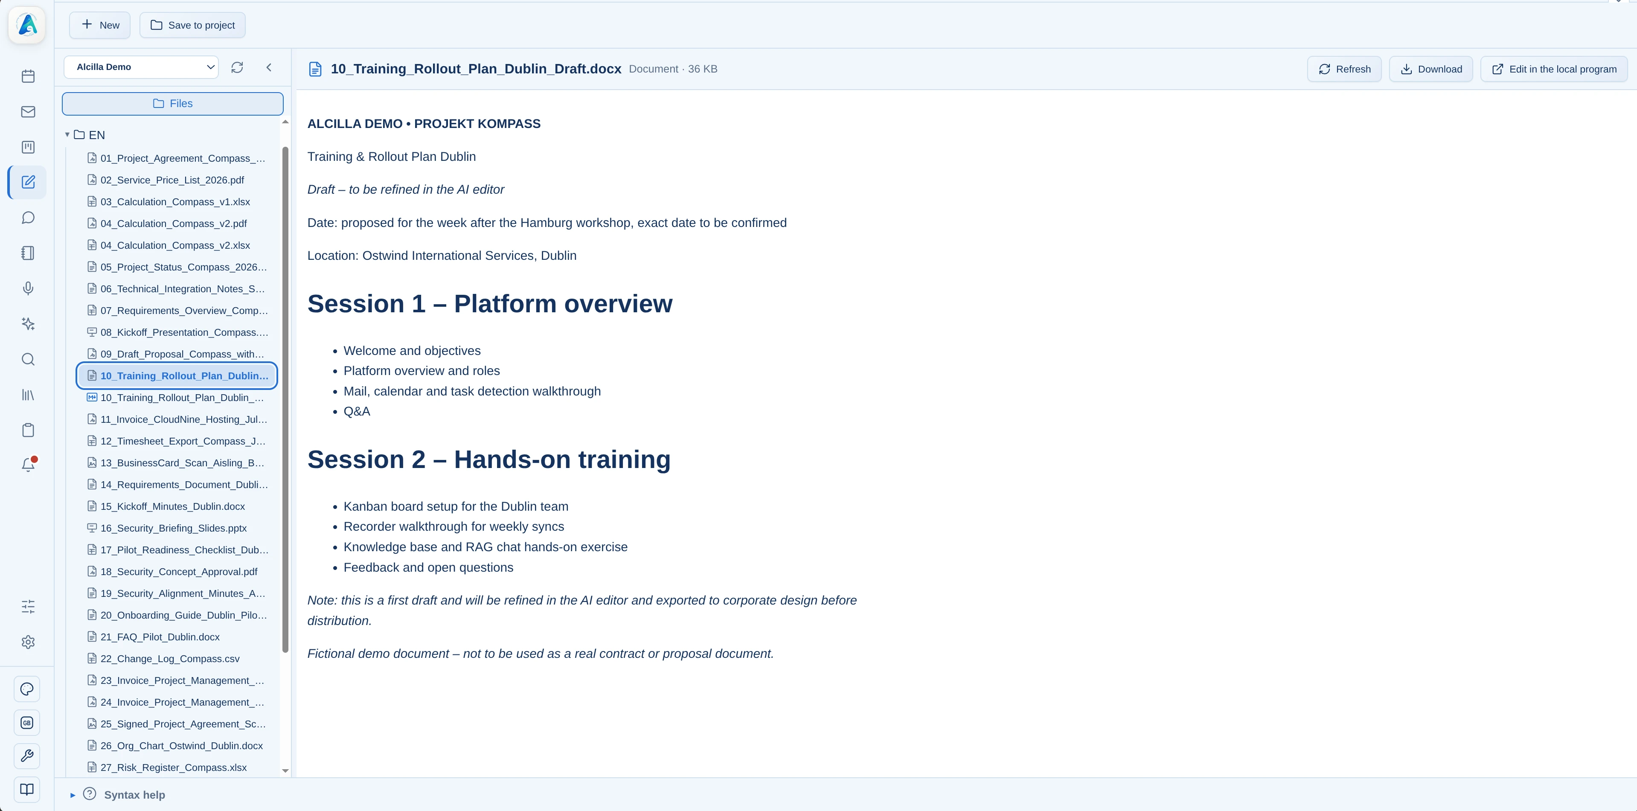Click the file list scrollbar thumb

(285, 399)
